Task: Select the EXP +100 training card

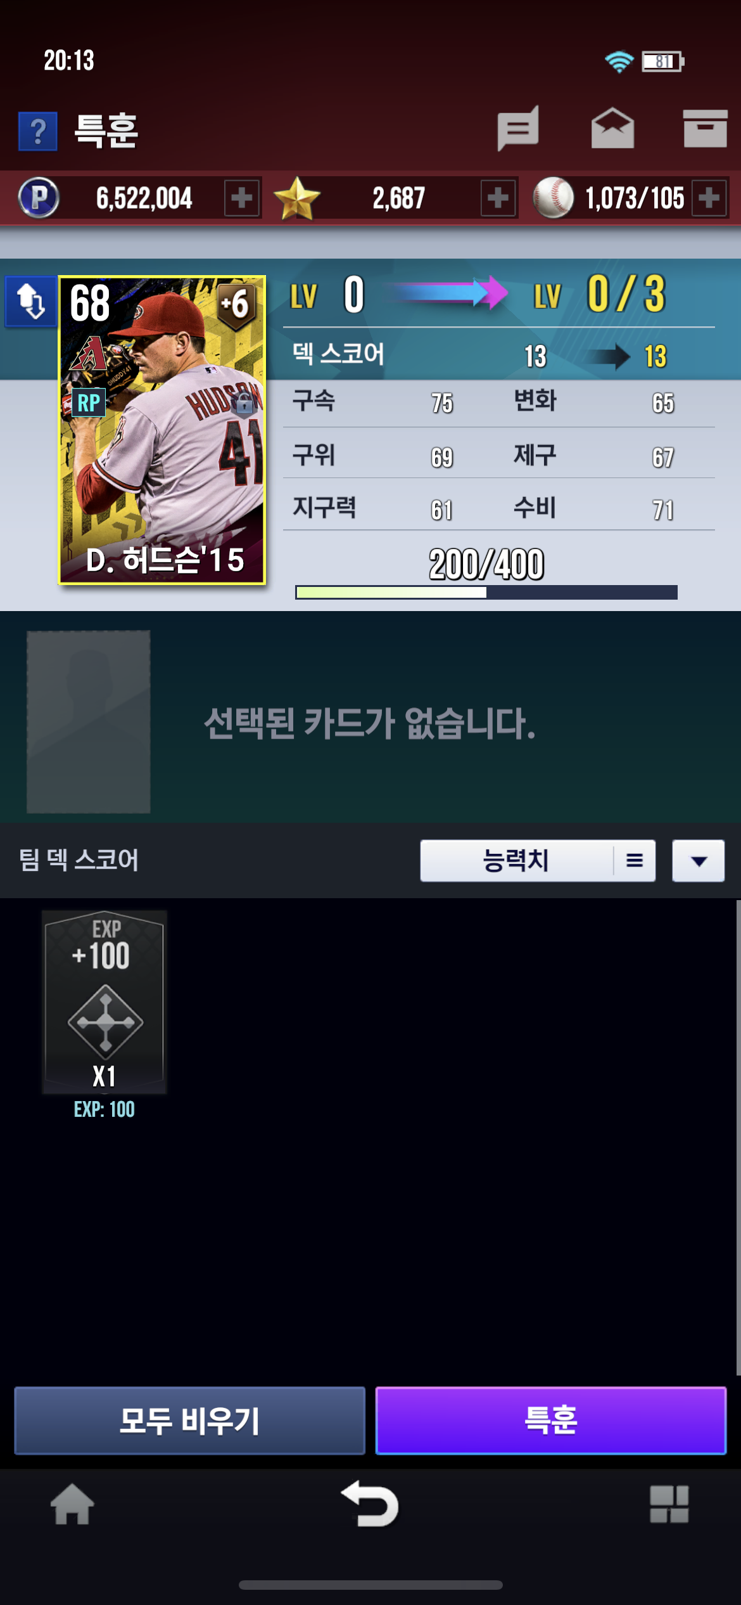Action: click(104, 1002)
